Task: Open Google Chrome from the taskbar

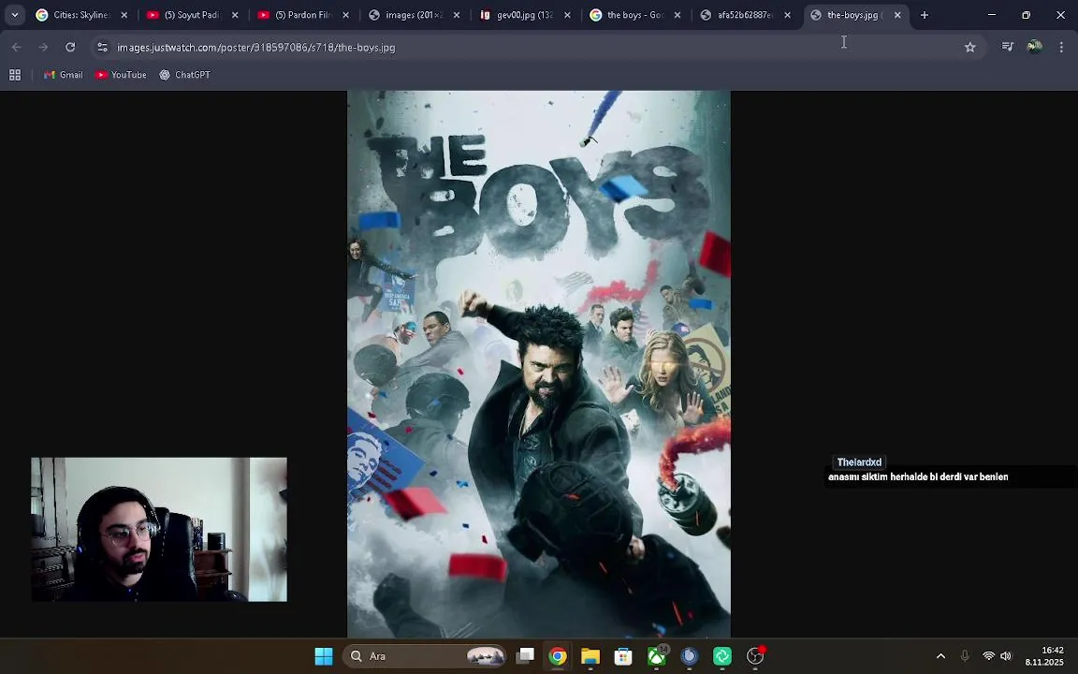Action: tap(558, 656)
